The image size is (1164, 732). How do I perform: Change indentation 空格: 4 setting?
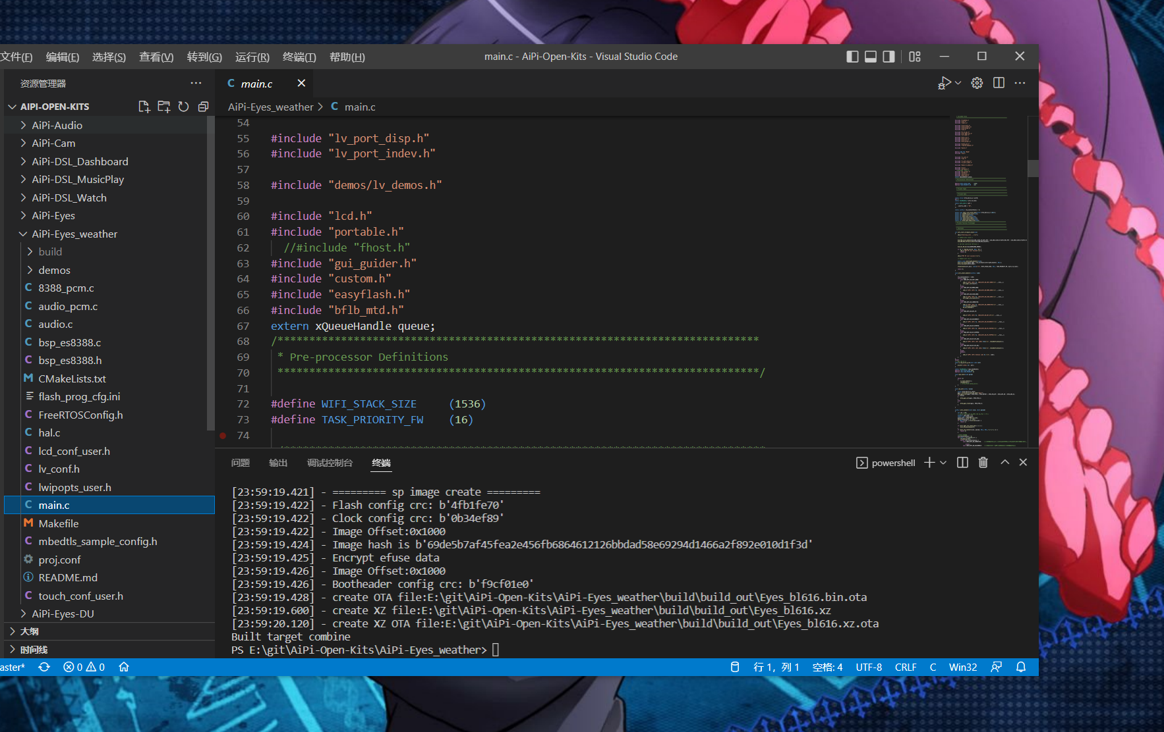tap(827, 667)
